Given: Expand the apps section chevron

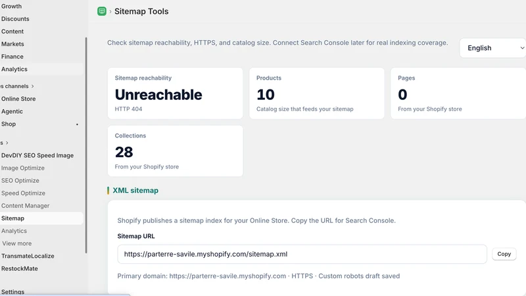Looking at the screenshot, I should pos(7,143).
